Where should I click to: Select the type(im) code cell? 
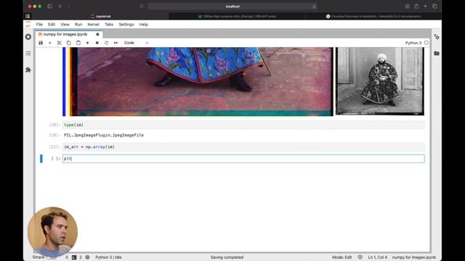tap(243, 125)
